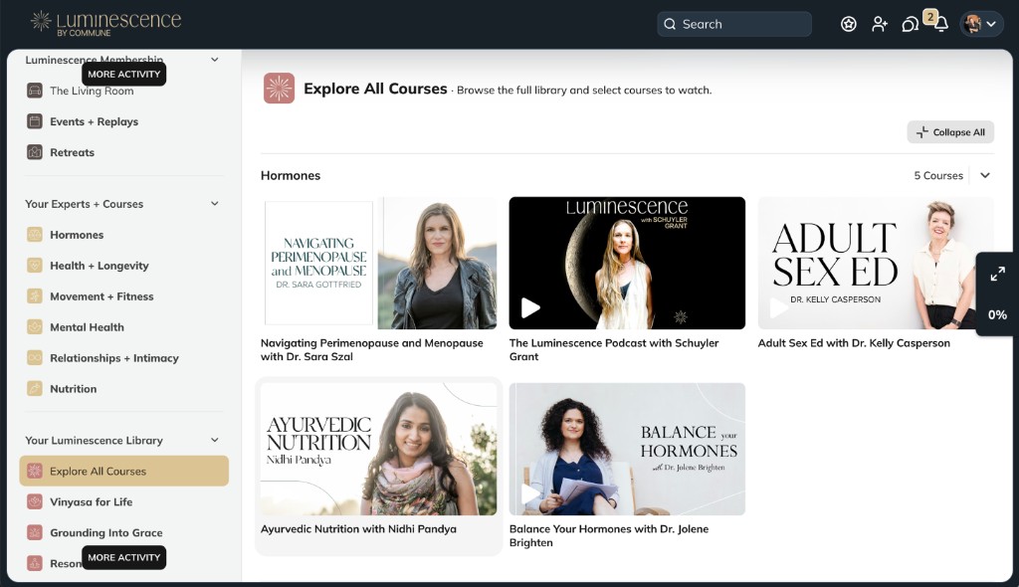Open Navigating Perimenopause and Menopause title link
Viewport: 1019px width, 587px height.
tap(372, 350)
